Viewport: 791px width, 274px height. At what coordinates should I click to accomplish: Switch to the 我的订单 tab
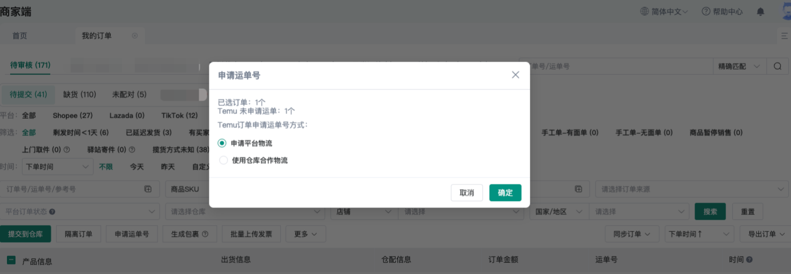point(96,36)
